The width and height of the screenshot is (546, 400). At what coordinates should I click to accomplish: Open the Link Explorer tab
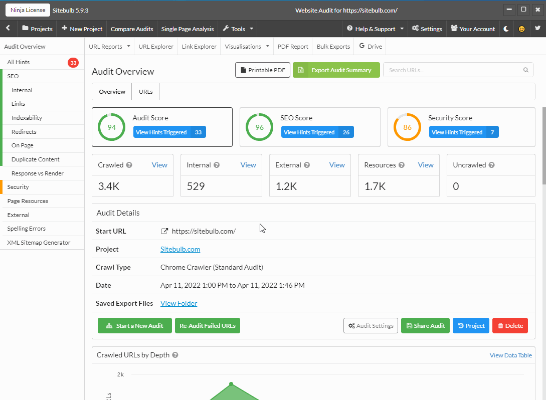(199, 46)
